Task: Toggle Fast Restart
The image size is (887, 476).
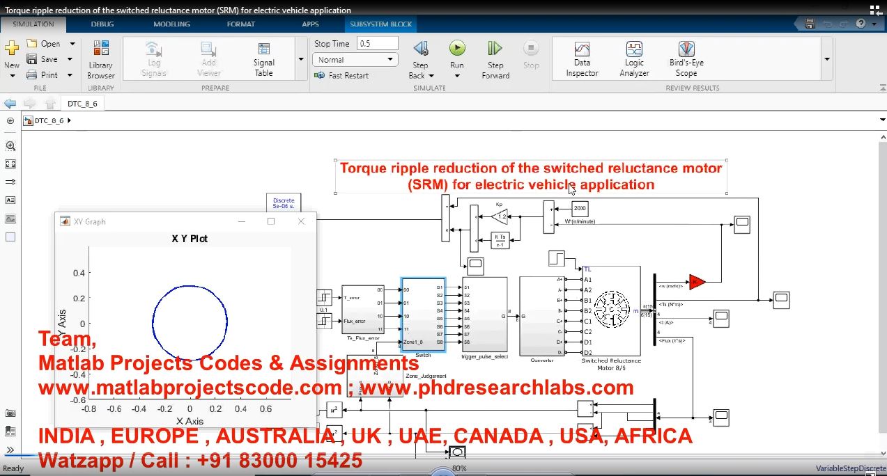Action: (341, 75)
